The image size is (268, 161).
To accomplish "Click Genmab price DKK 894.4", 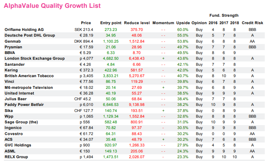I will tap(84, 41).
